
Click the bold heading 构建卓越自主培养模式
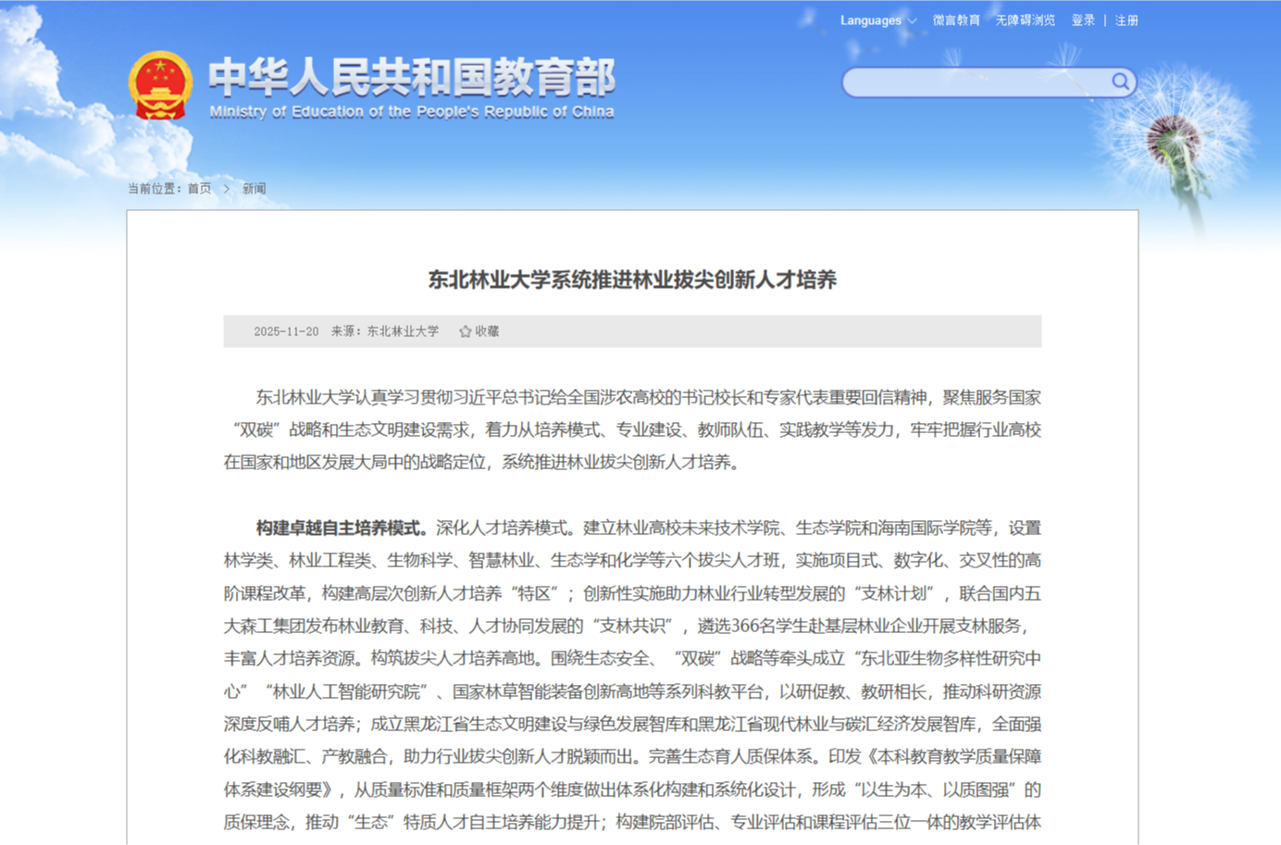click(341, 528)
